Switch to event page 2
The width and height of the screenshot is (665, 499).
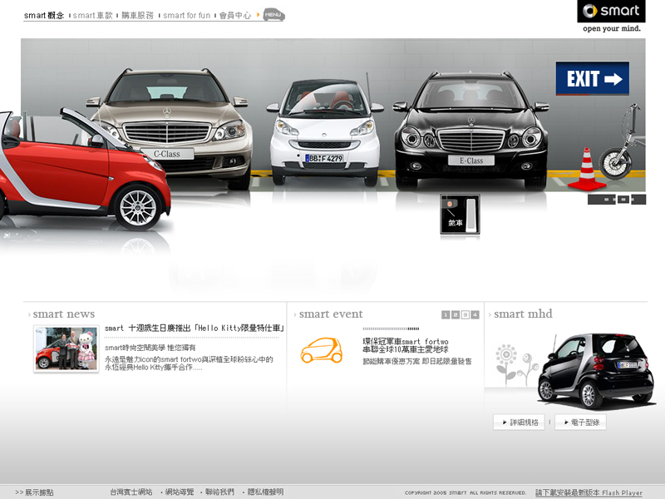[x=455, y=315]
